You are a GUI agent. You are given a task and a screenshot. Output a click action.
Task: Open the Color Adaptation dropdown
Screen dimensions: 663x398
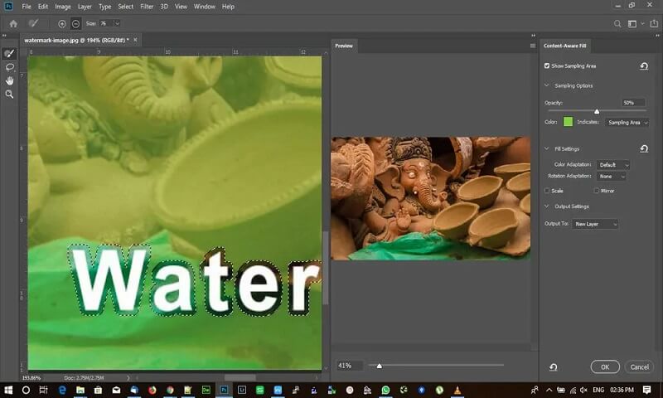point(613,165)
